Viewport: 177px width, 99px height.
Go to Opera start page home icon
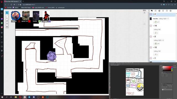(x=2, y=13)
